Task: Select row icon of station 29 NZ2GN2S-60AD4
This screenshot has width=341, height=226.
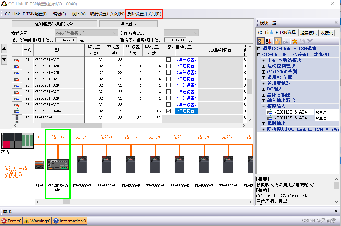Action: click(17, 111)
